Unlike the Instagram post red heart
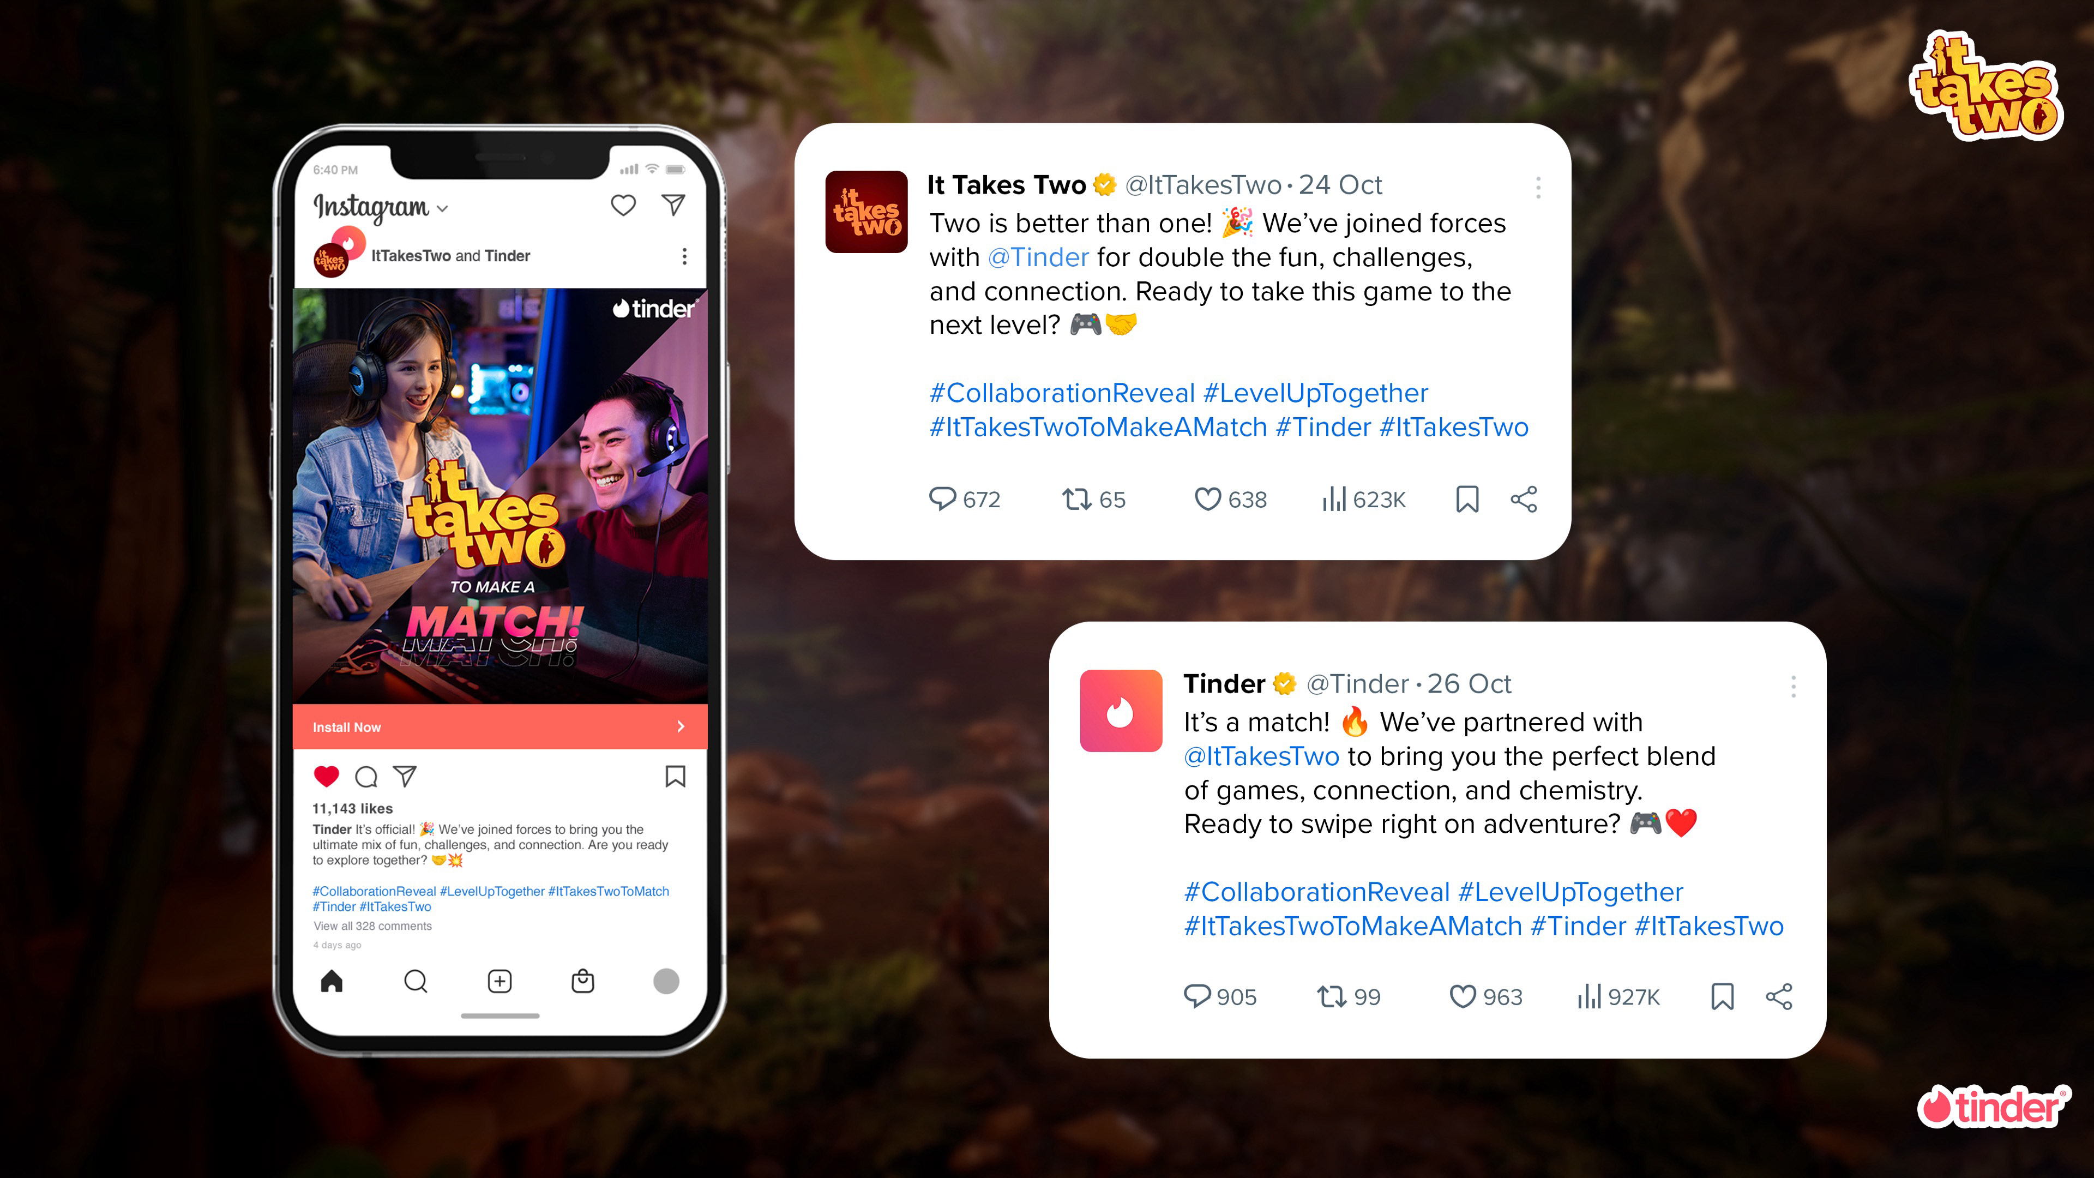This screenshot has width=2094, height=1178. (x=326, y=777)
